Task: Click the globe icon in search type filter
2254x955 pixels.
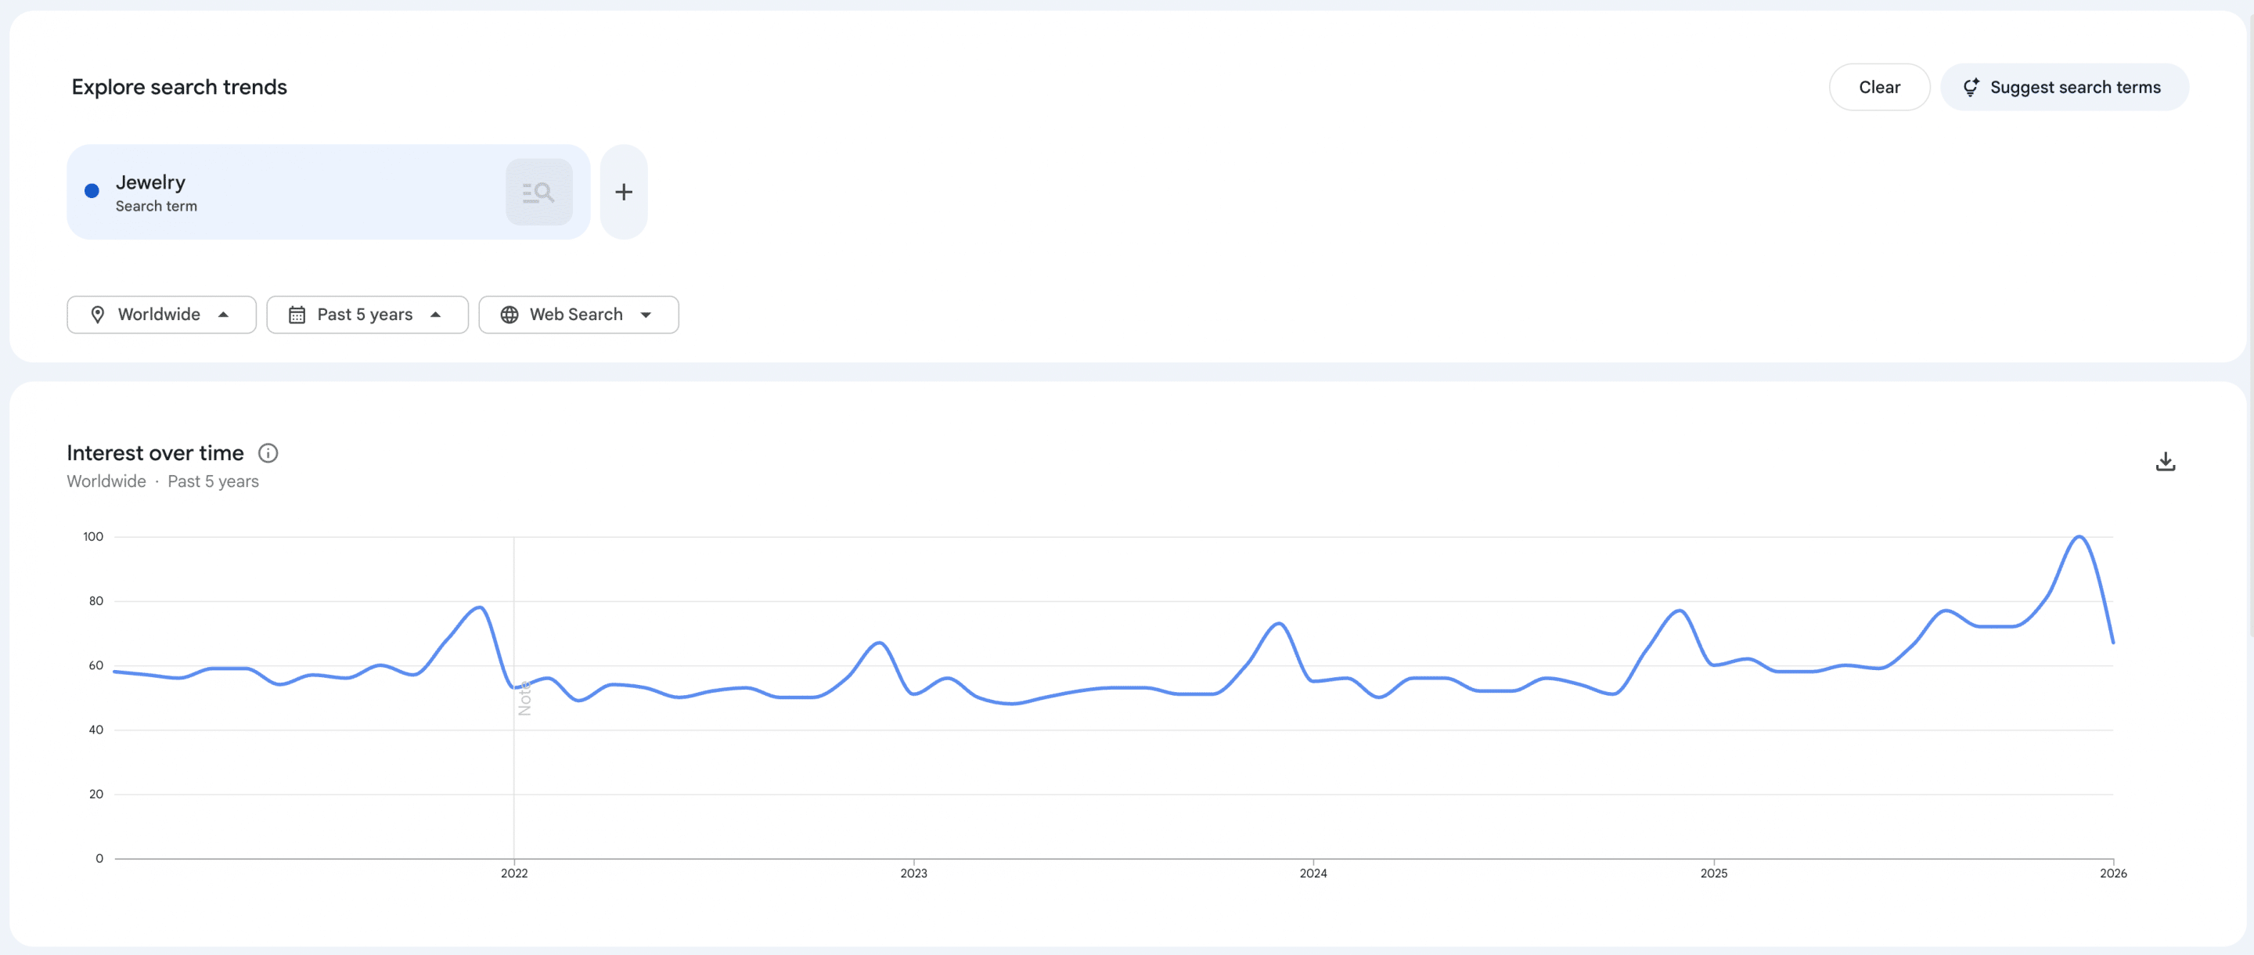Action: click(x=509, y=314)
